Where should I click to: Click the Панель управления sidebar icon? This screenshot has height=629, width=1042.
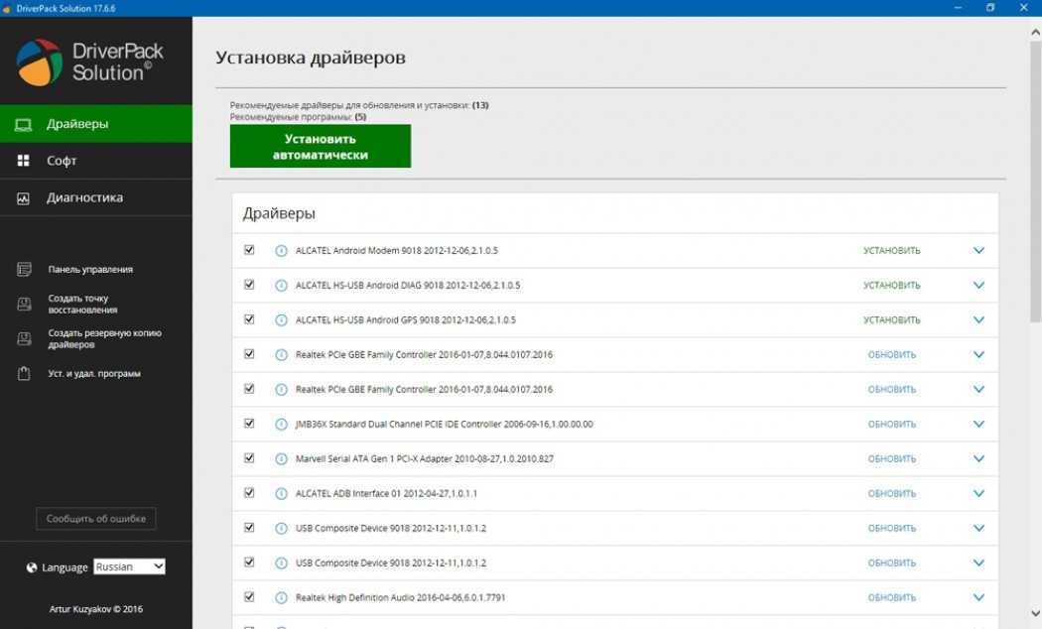(24, 269)
